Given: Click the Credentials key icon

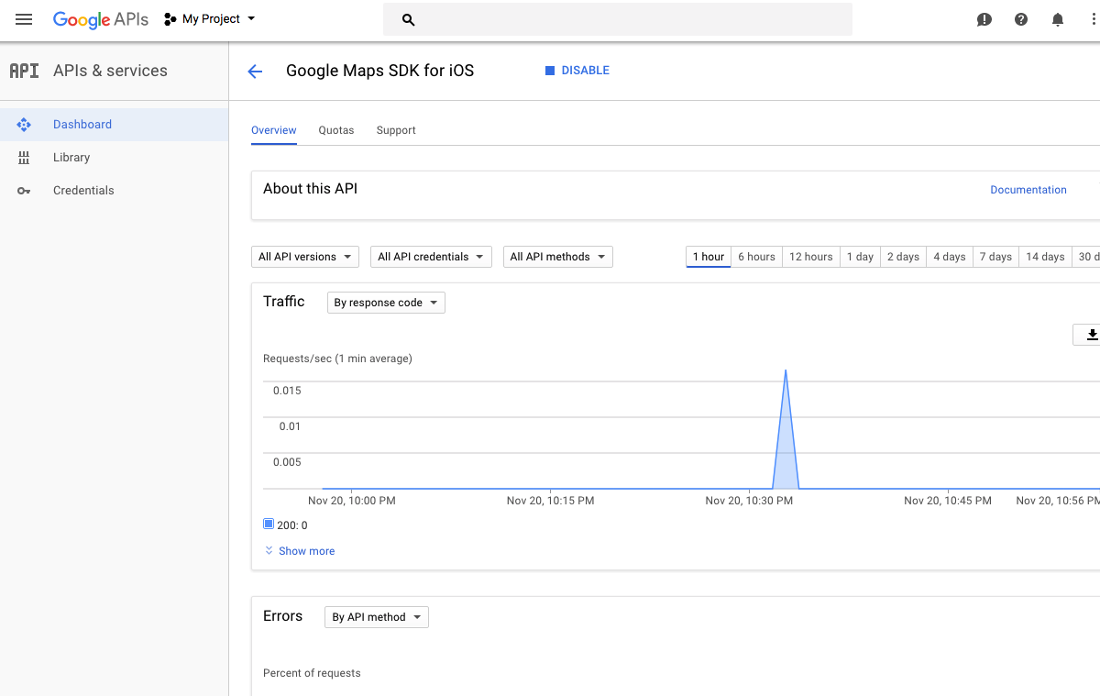Looking at the screenshot, I should pyautogui.click(x=24, y=191).
